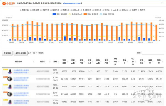Pick the 支付人数 radio option

[x=93, y=10]
